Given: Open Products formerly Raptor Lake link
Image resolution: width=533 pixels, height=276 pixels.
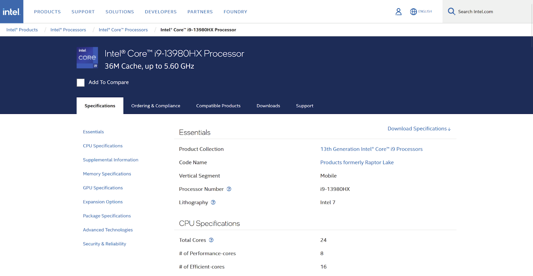Looking at the screenshot, I should coord(357,162).
